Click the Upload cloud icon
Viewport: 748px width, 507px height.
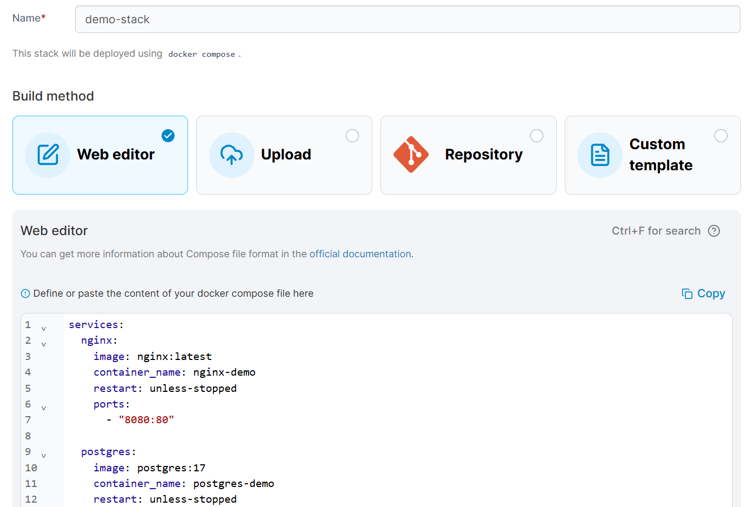pos(231,155)
